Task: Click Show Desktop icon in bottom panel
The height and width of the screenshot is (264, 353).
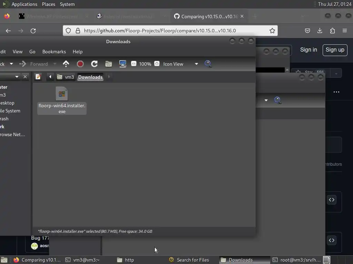Action: 4,260
